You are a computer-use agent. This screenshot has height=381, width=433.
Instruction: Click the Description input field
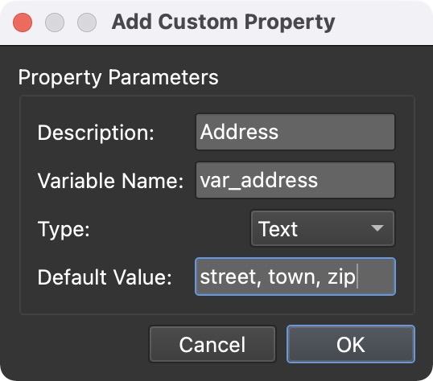(x=295, y=132)
